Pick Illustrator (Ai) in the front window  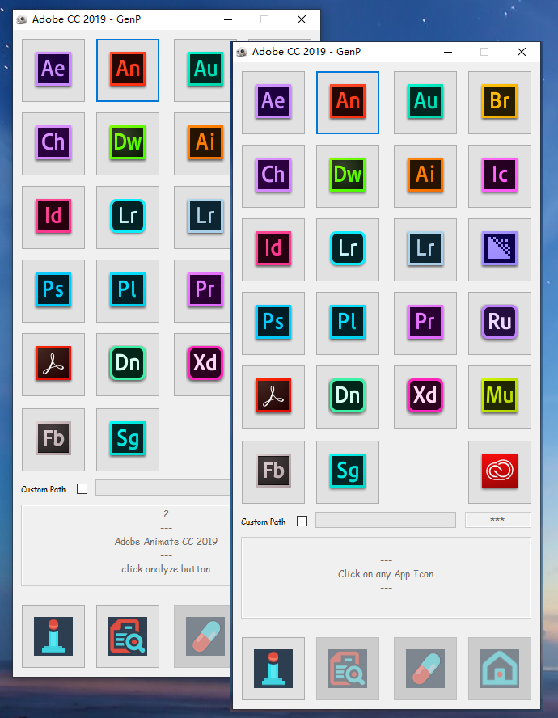[x=425, y=175]
